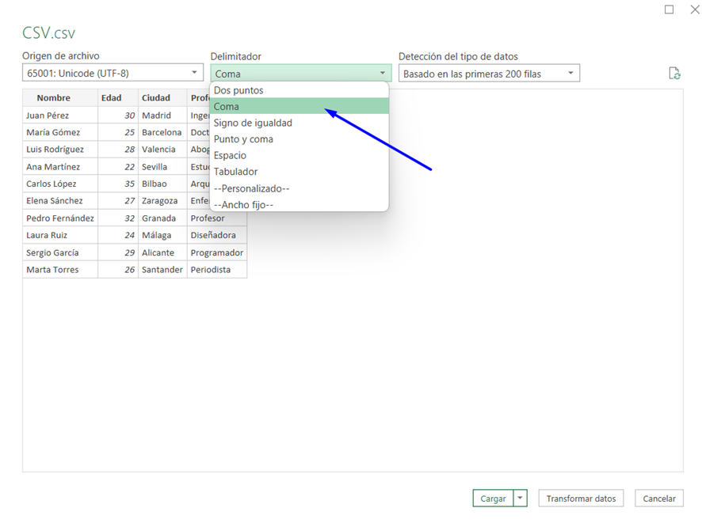The width and height of the screenshot is (702, 527).
Task: Choose Dos puntos delimiter option
Action: 299,90
